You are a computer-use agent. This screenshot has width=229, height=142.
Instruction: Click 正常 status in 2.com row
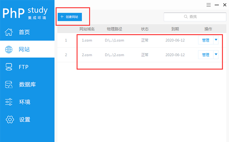coord(145,55)
